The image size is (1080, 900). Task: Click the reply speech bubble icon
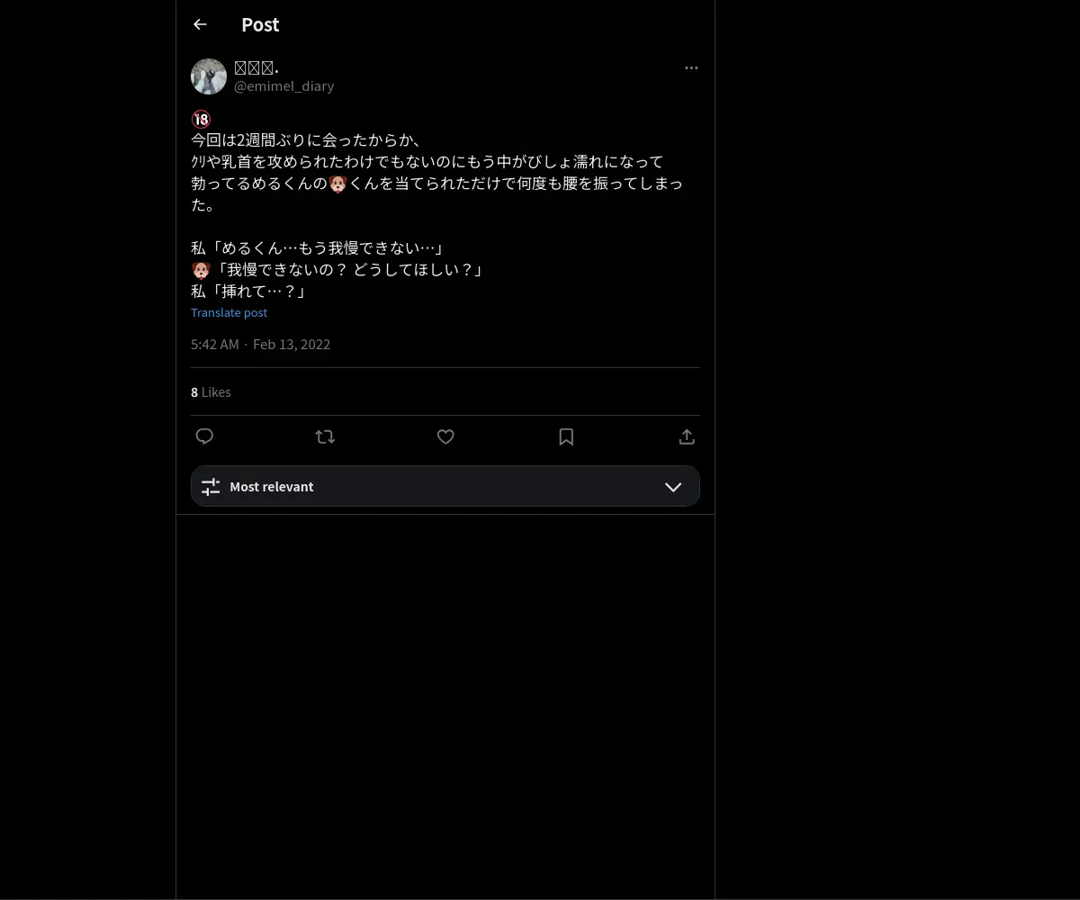[204, 436]
